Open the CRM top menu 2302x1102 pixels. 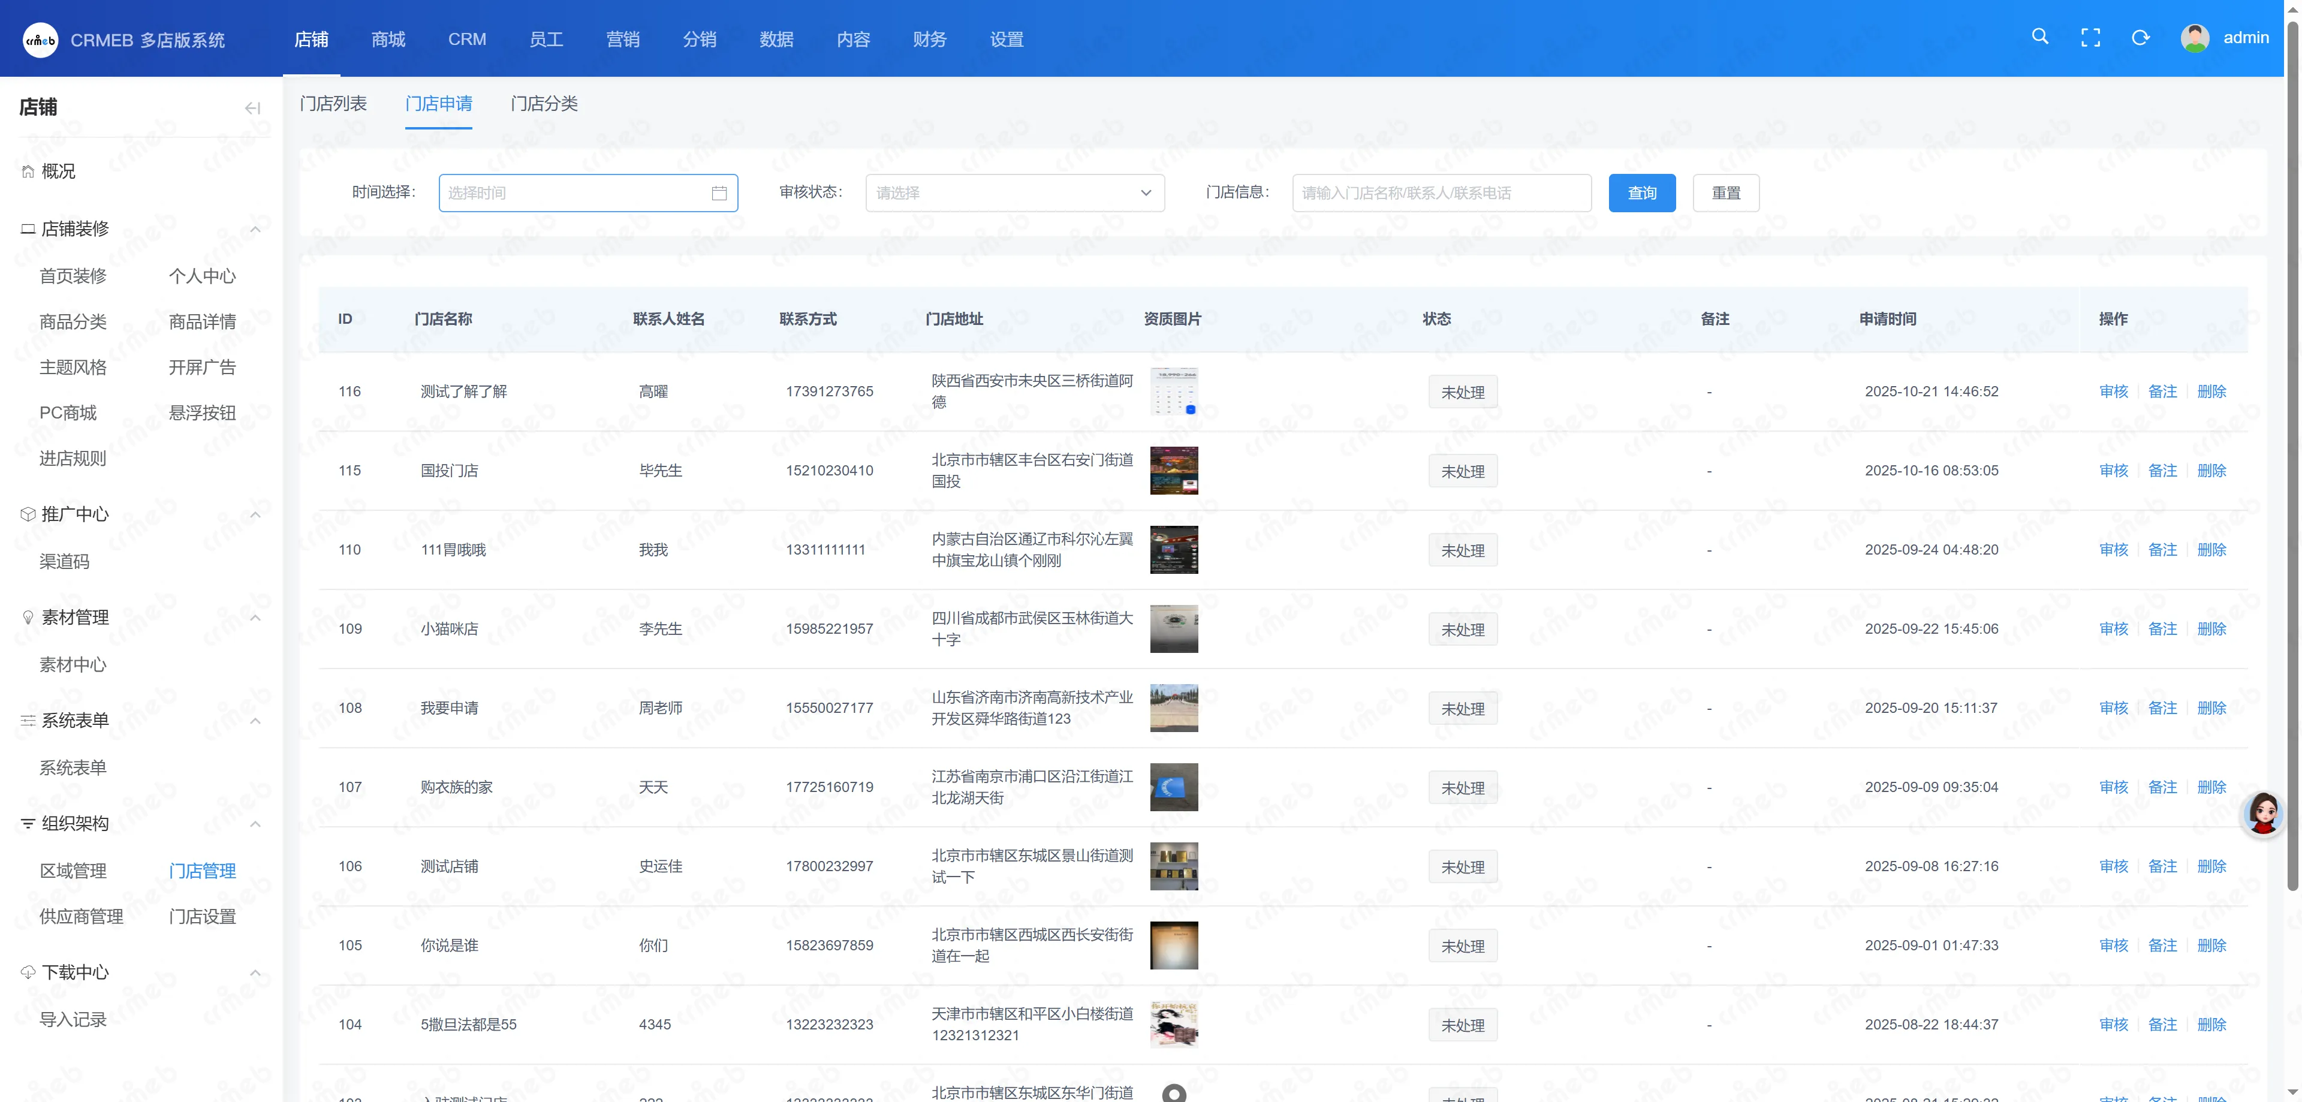(466, 40)
